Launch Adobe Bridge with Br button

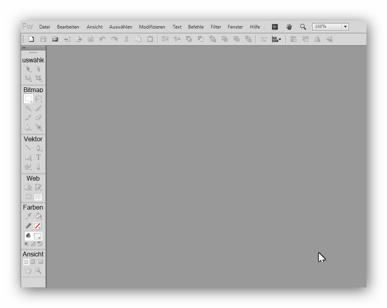(275, 27)
